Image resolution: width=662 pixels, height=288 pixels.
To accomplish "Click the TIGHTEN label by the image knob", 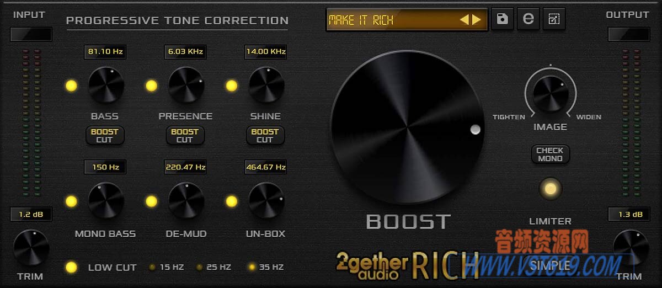I will point(509,117).
